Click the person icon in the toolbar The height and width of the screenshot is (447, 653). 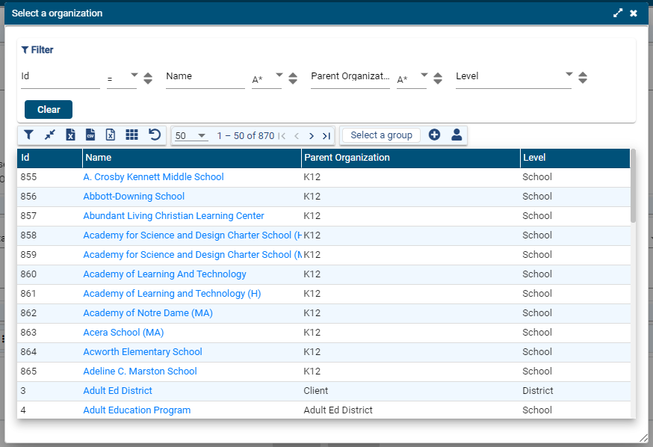(x=457, y=135)
